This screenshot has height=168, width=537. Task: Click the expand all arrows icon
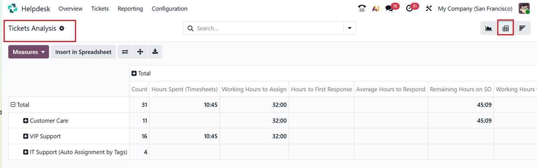coord(140,52)
